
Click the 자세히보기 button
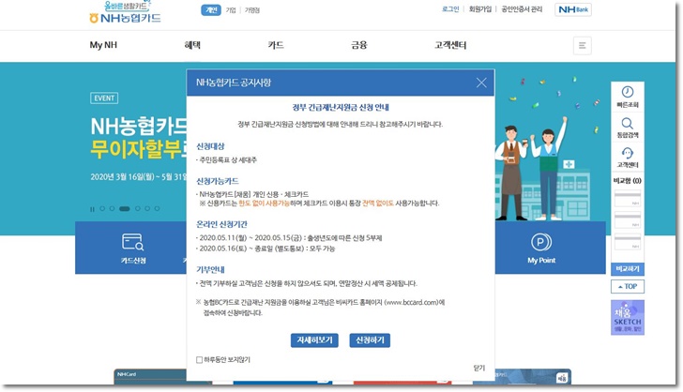(314, 340)
